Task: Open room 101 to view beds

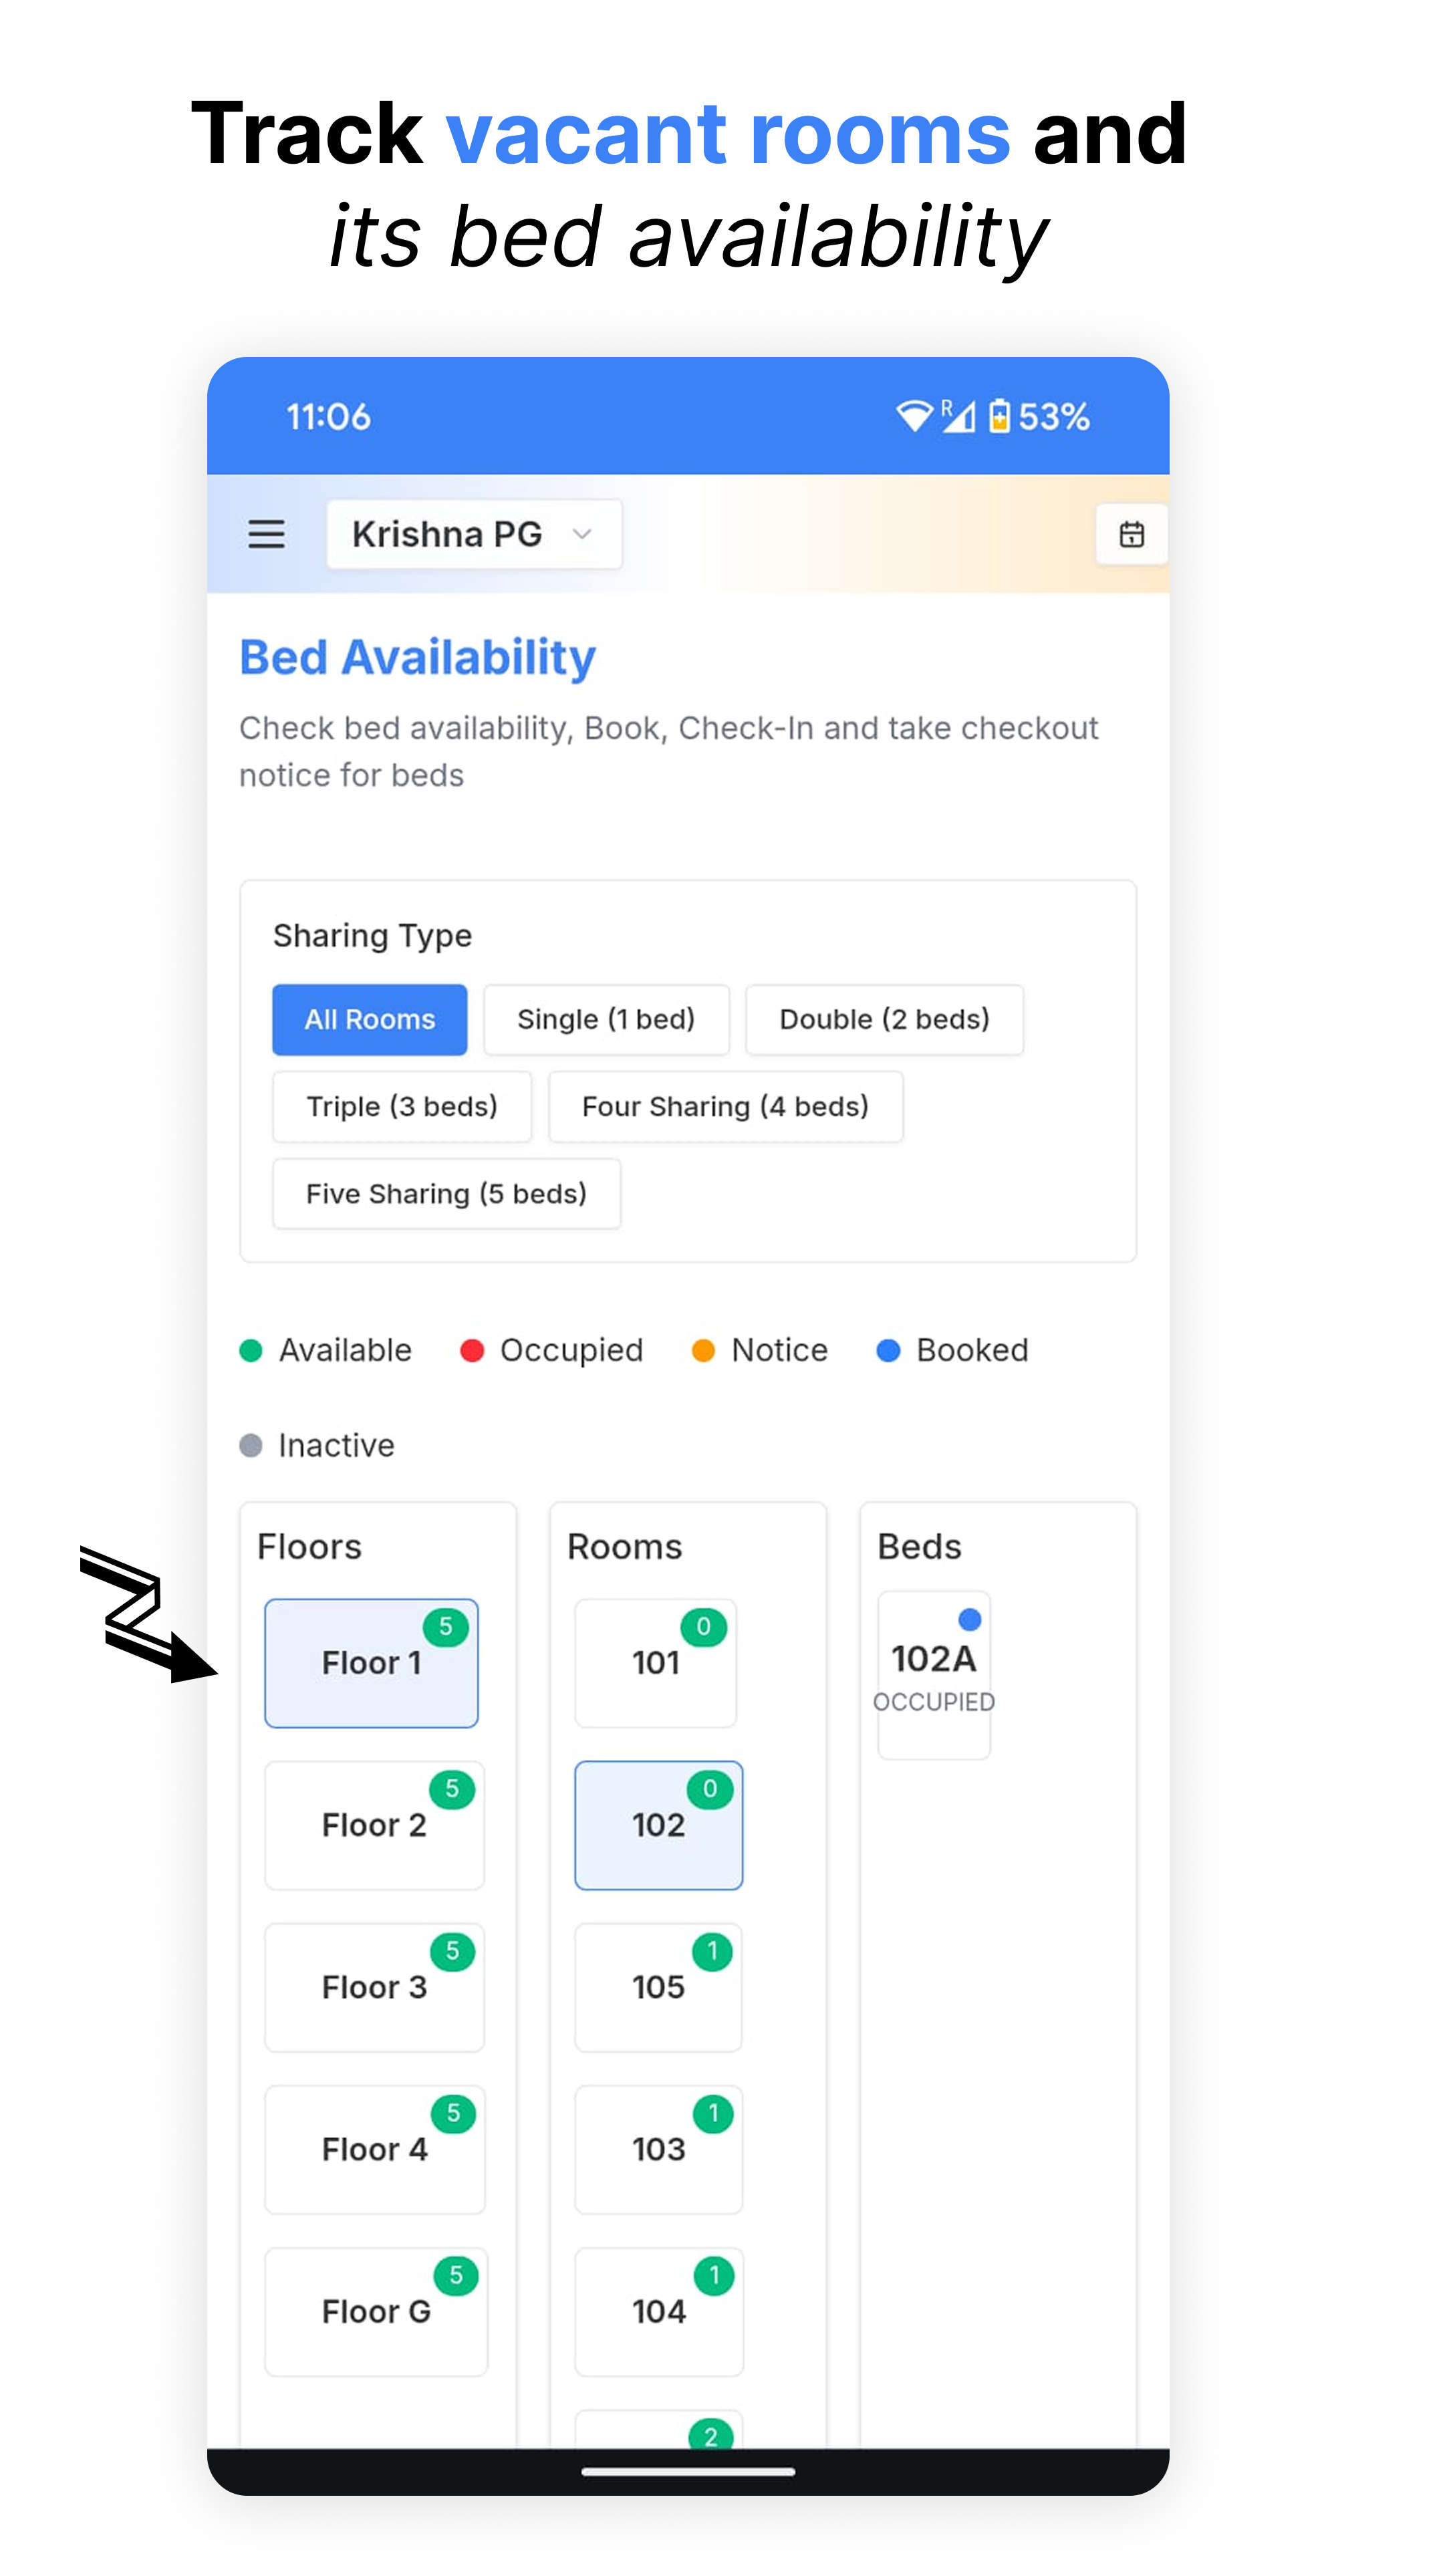Action: [x=655, y=1663]
